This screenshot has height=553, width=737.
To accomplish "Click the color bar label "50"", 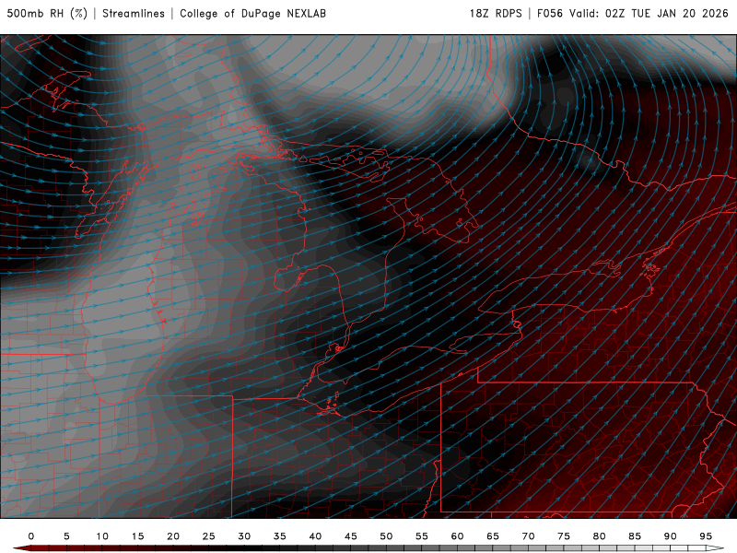I will [386, 536].
